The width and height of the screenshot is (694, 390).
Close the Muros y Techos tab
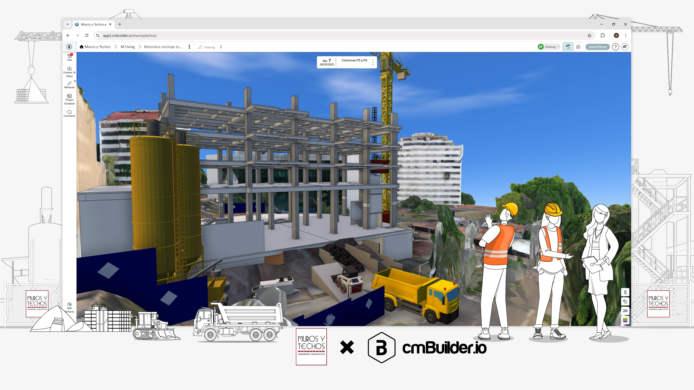pos(110,24)
